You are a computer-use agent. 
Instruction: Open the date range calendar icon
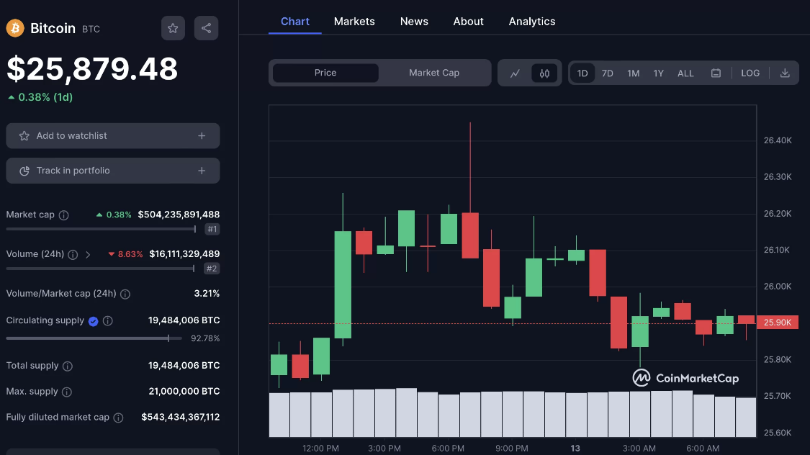716,73
